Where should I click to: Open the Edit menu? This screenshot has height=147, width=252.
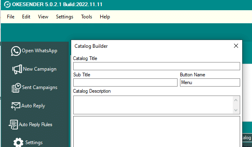26,17
